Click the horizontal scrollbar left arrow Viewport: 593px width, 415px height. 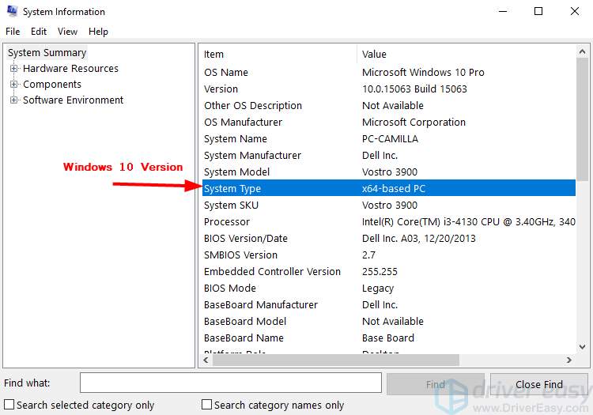click(x=205, y=360)
